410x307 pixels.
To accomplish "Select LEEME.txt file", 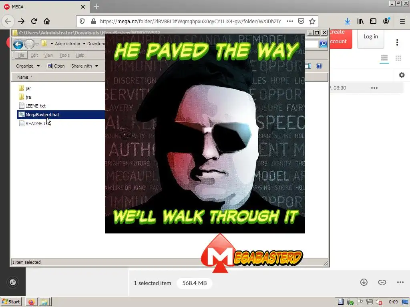I will coord(32,106).
